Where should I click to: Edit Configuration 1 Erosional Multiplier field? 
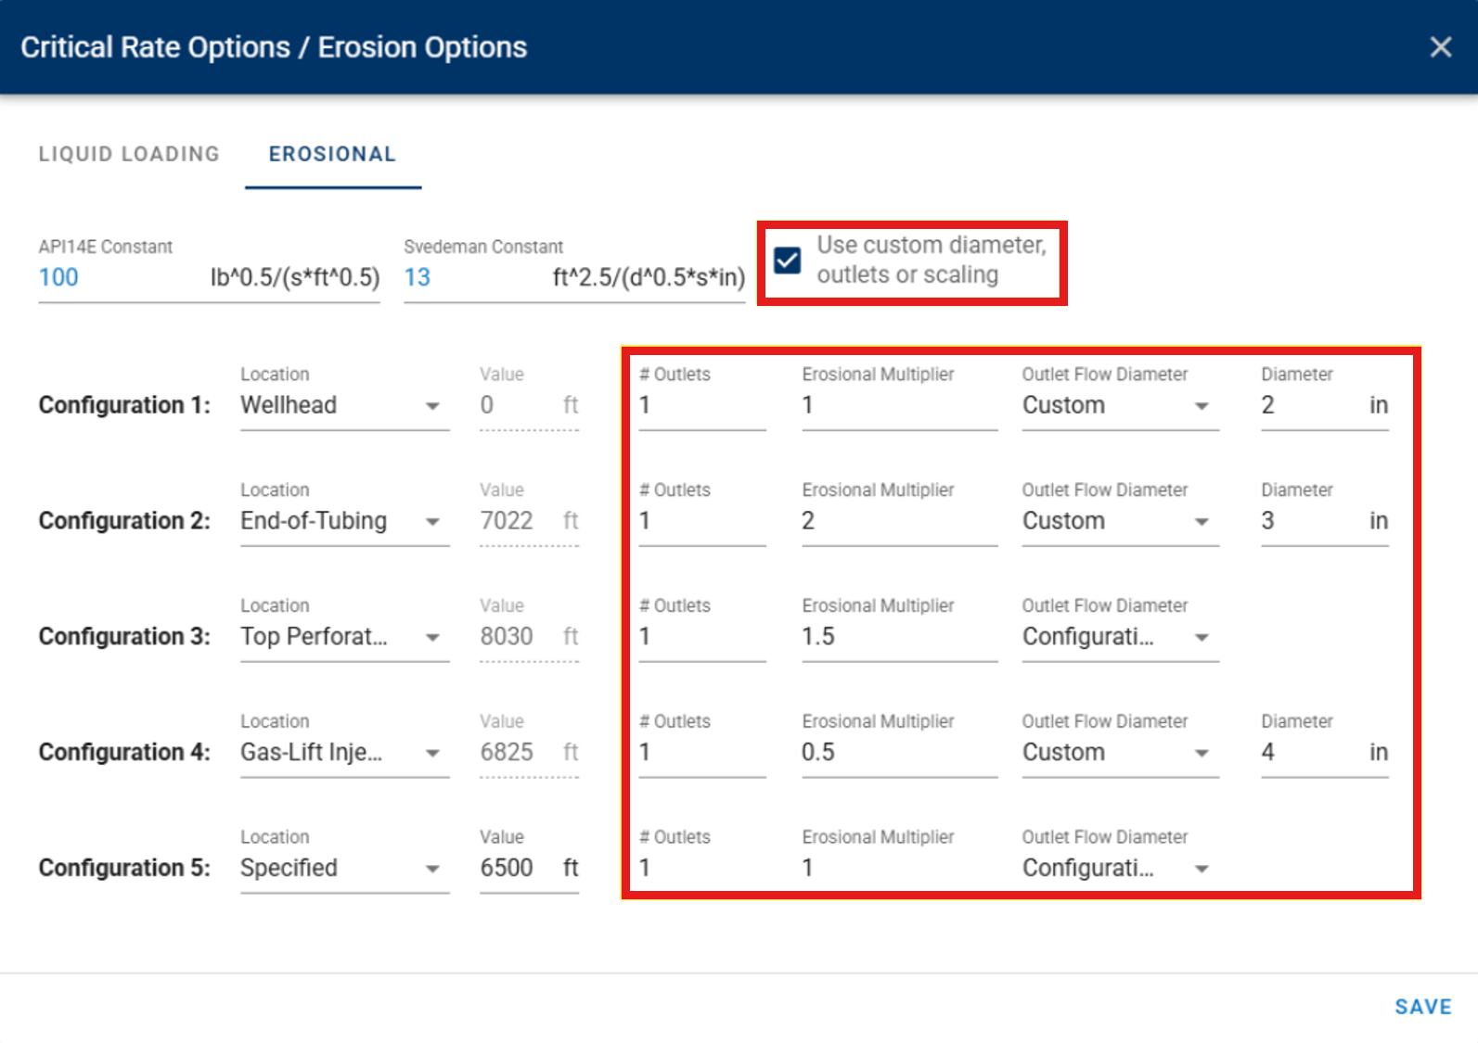point(899,405)
